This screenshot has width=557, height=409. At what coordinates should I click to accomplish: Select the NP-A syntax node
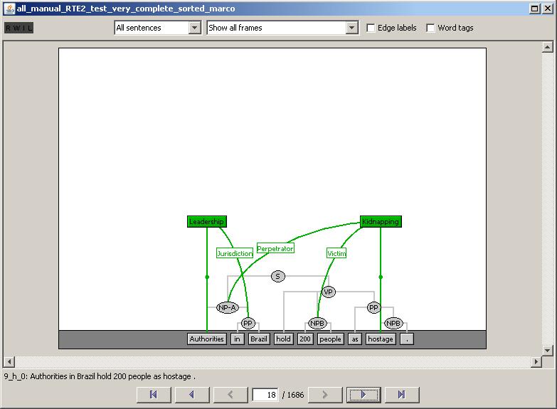pos(228,307)
